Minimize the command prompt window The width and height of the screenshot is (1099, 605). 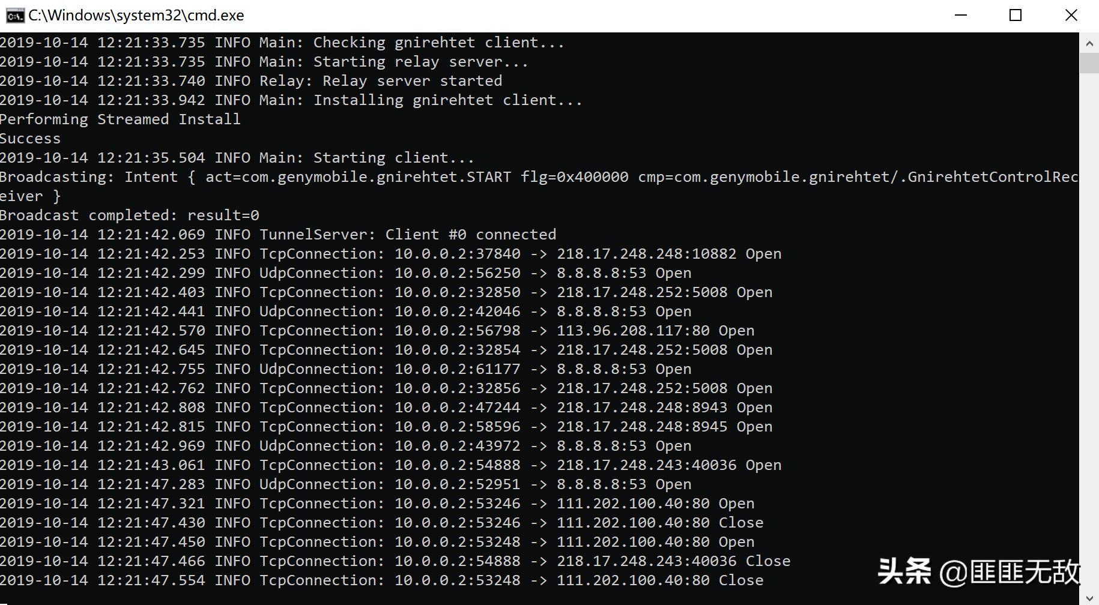click(961, 16)
